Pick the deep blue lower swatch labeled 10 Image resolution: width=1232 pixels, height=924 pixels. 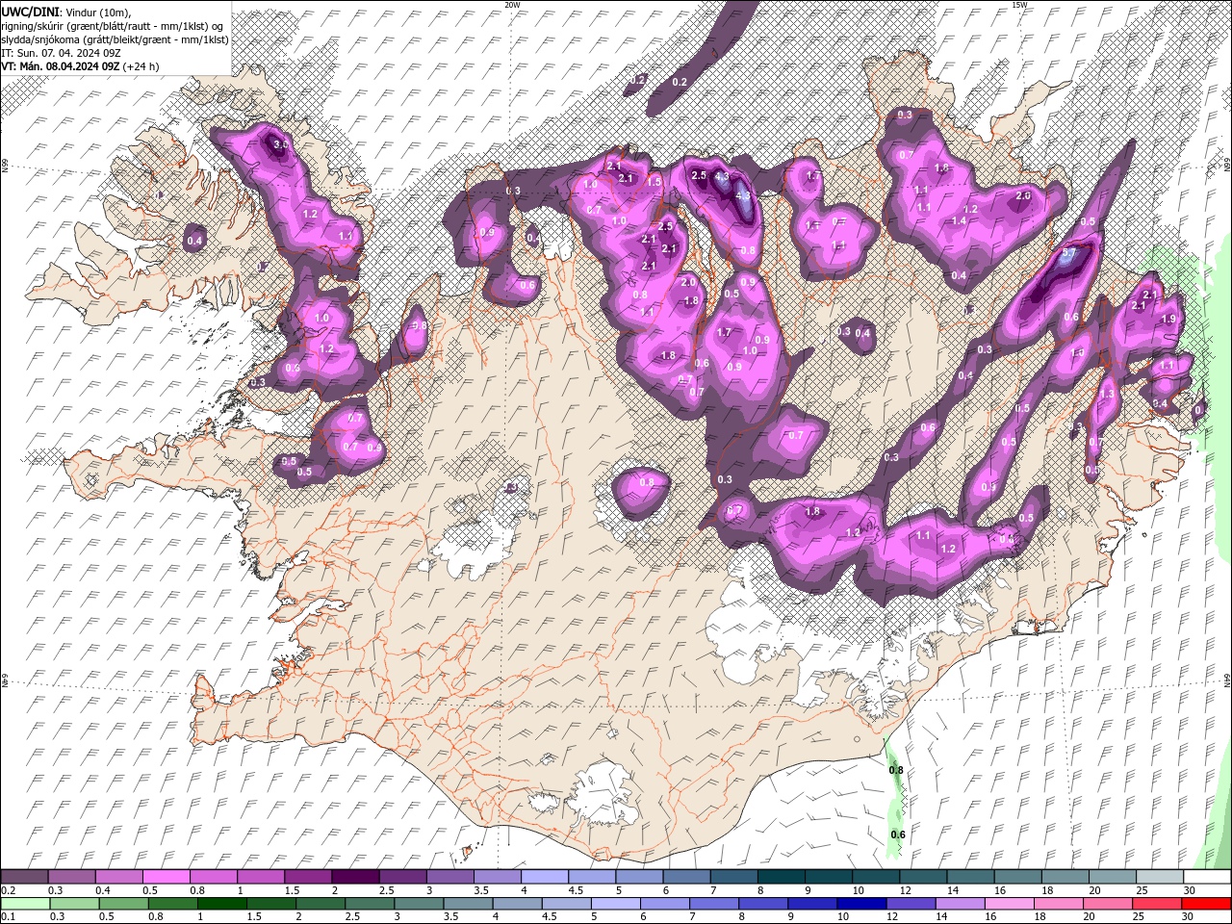click(860, 904)
